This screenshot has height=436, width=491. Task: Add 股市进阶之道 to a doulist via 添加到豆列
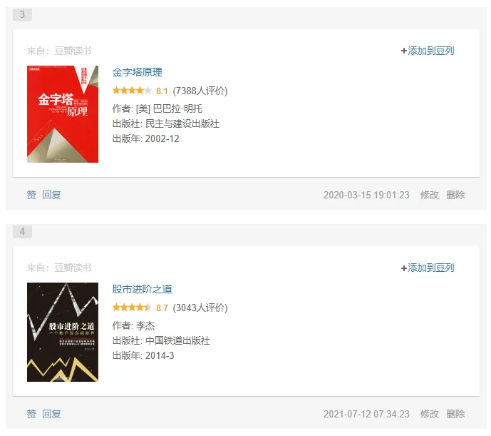428,268
